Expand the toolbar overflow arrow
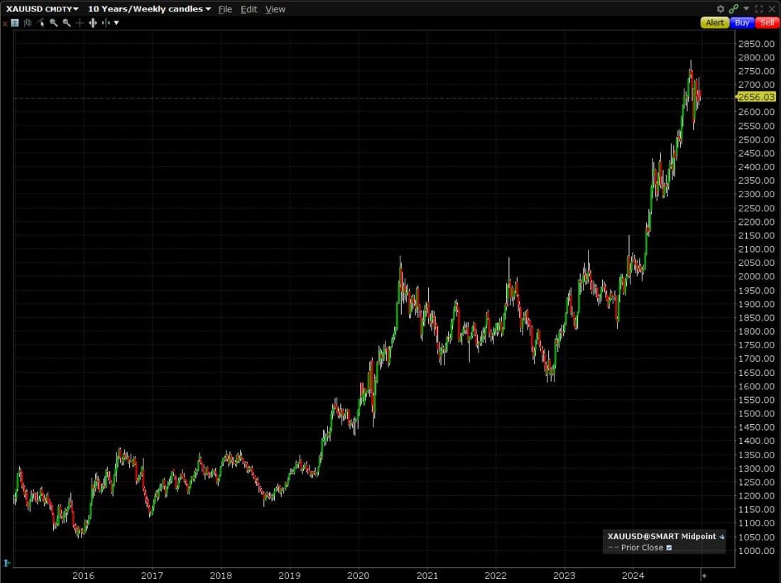 (116, 23)
